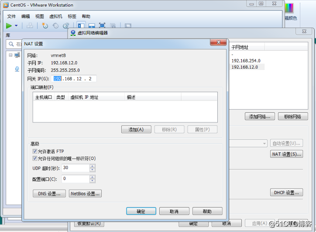The image size is (316, 232).
Task: Click the gateway IP first octet 192
Action: [x=58, y=79]
